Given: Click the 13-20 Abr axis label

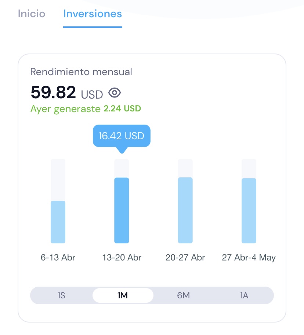Looking at the screenshot, I should [x=122, y=257].
